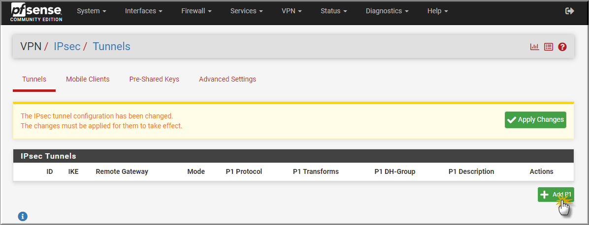
Task: Show the blue info icon below the table
Action: (x=23, y=216)
